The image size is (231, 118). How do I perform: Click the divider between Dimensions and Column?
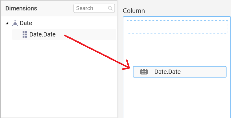118,59
